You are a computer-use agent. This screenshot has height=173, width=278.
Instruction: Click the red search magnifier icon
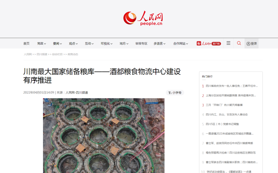239,43
